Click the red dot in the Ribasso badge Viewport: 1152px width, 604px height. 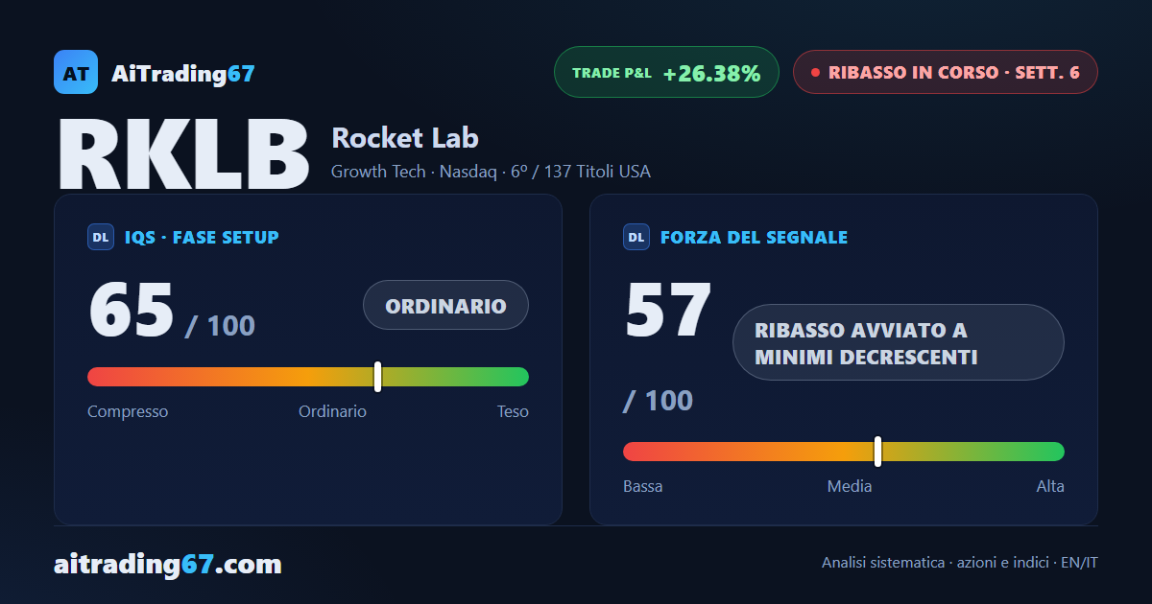pyautogui.click(x=815, y=72)
